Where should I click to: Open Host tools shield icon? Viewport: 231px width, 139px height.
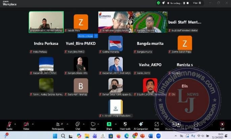coord(125,124)
